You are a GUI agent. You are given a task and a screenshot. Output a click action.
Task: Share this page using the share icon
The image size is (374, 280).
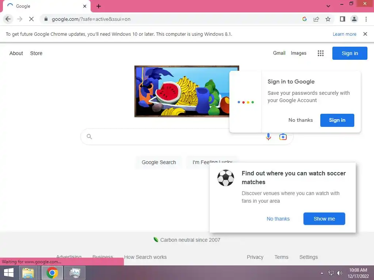(316, 19)
